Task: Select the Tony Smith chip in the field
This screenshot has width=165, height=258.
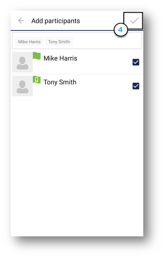Action: coord(59,42)
